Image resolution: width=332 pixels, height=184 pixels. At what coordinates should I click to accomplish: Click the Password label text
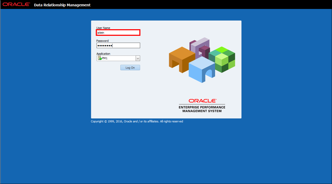tap(102, 41)
